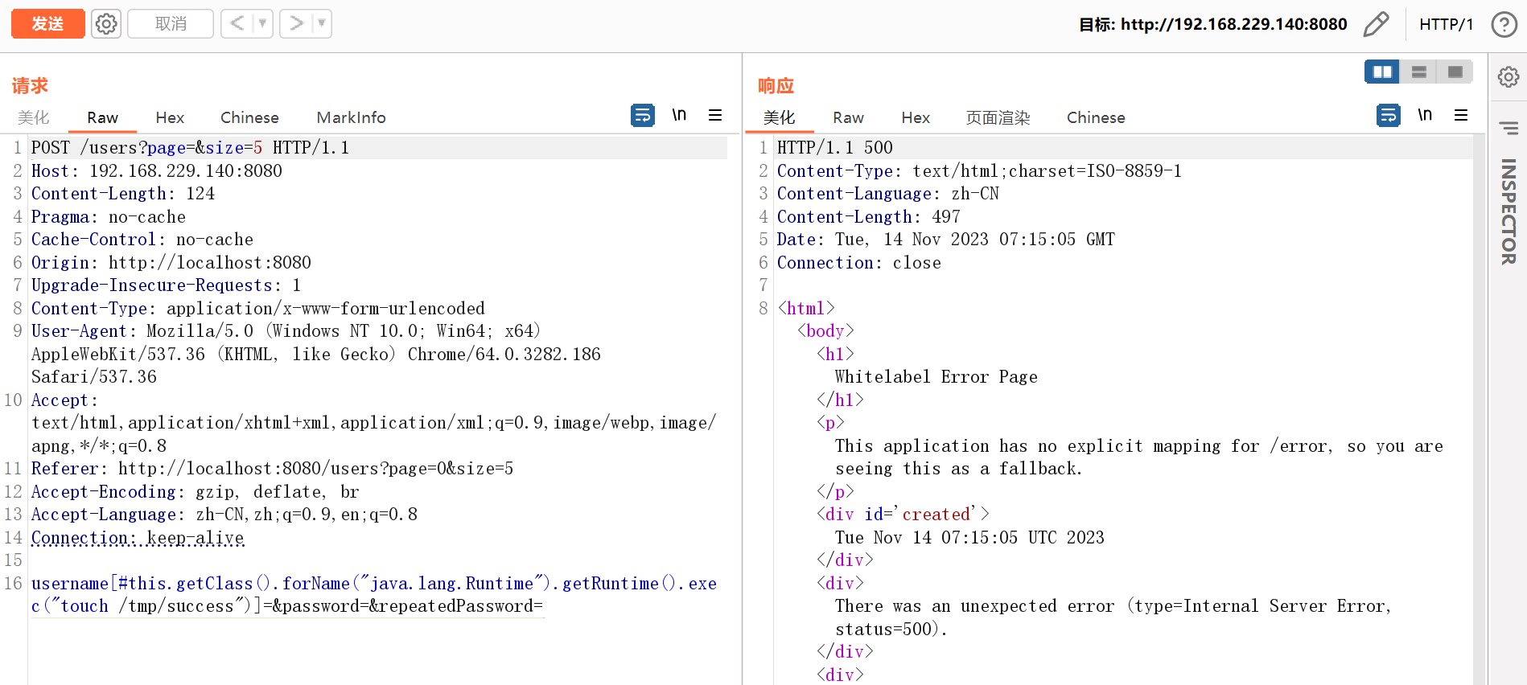This screenshot has height=685, width=1527.
Task: Click the Host header line
Action: click(157, 170)
